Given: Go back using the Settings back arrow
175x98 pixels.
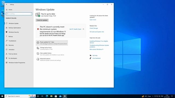Looking at the screenshot, I should click(7, 4).
